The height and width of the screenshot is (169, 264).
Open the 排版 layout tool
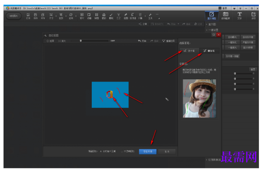coord(140,16)
